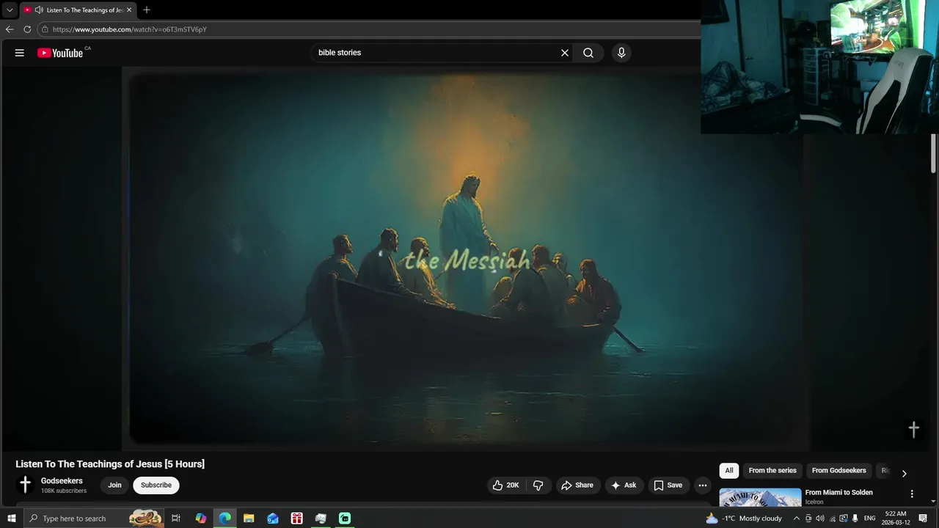Viewport: 939px width, 528px height.
Task: Open the volume speaker tray icon
Action: point(820,518)
